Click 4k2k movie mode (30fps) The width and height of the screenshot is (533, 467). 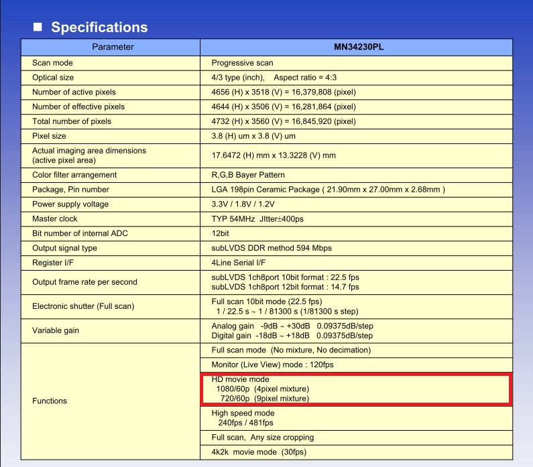coord(259,452)
